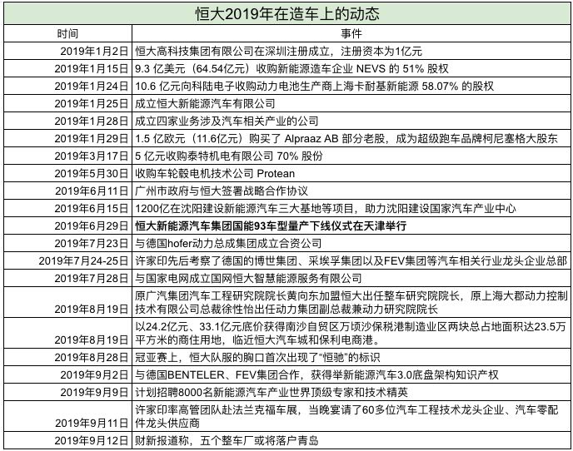Click the 24.2亿元、33.1亿元 南沙 land event

(x=351, y=333)
